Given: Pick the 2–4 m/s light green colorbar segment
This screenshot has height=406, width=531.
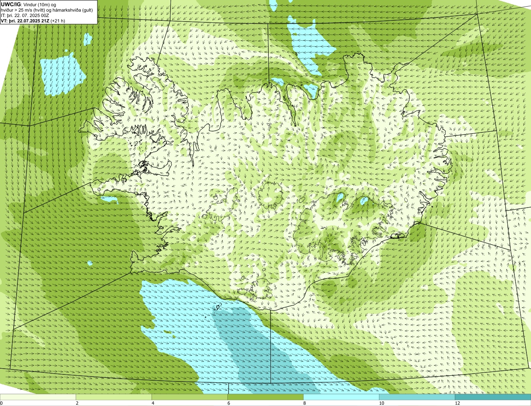Looking at the screenshot, I should click(x=114, y=397).
